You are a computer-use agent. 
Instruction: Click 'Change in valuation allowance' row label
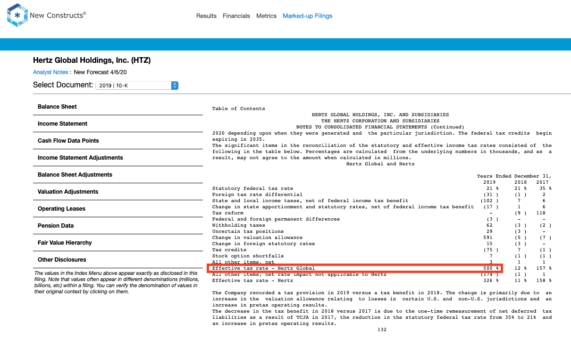tap(257, 238)
